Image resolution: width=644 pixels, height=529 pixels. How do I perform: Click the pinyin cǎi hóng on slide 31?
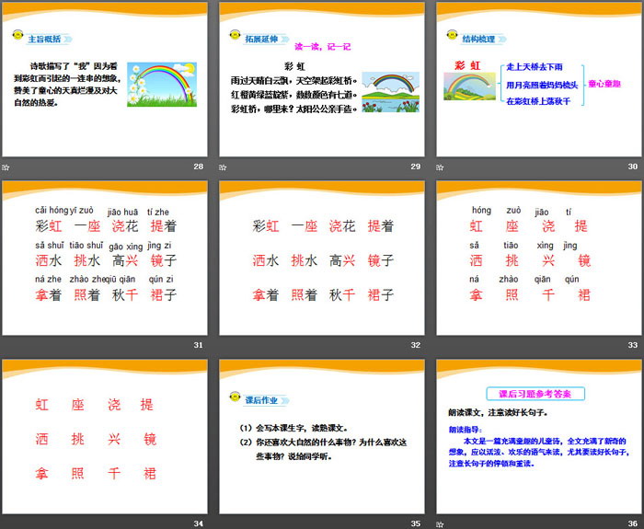(52, 211)
